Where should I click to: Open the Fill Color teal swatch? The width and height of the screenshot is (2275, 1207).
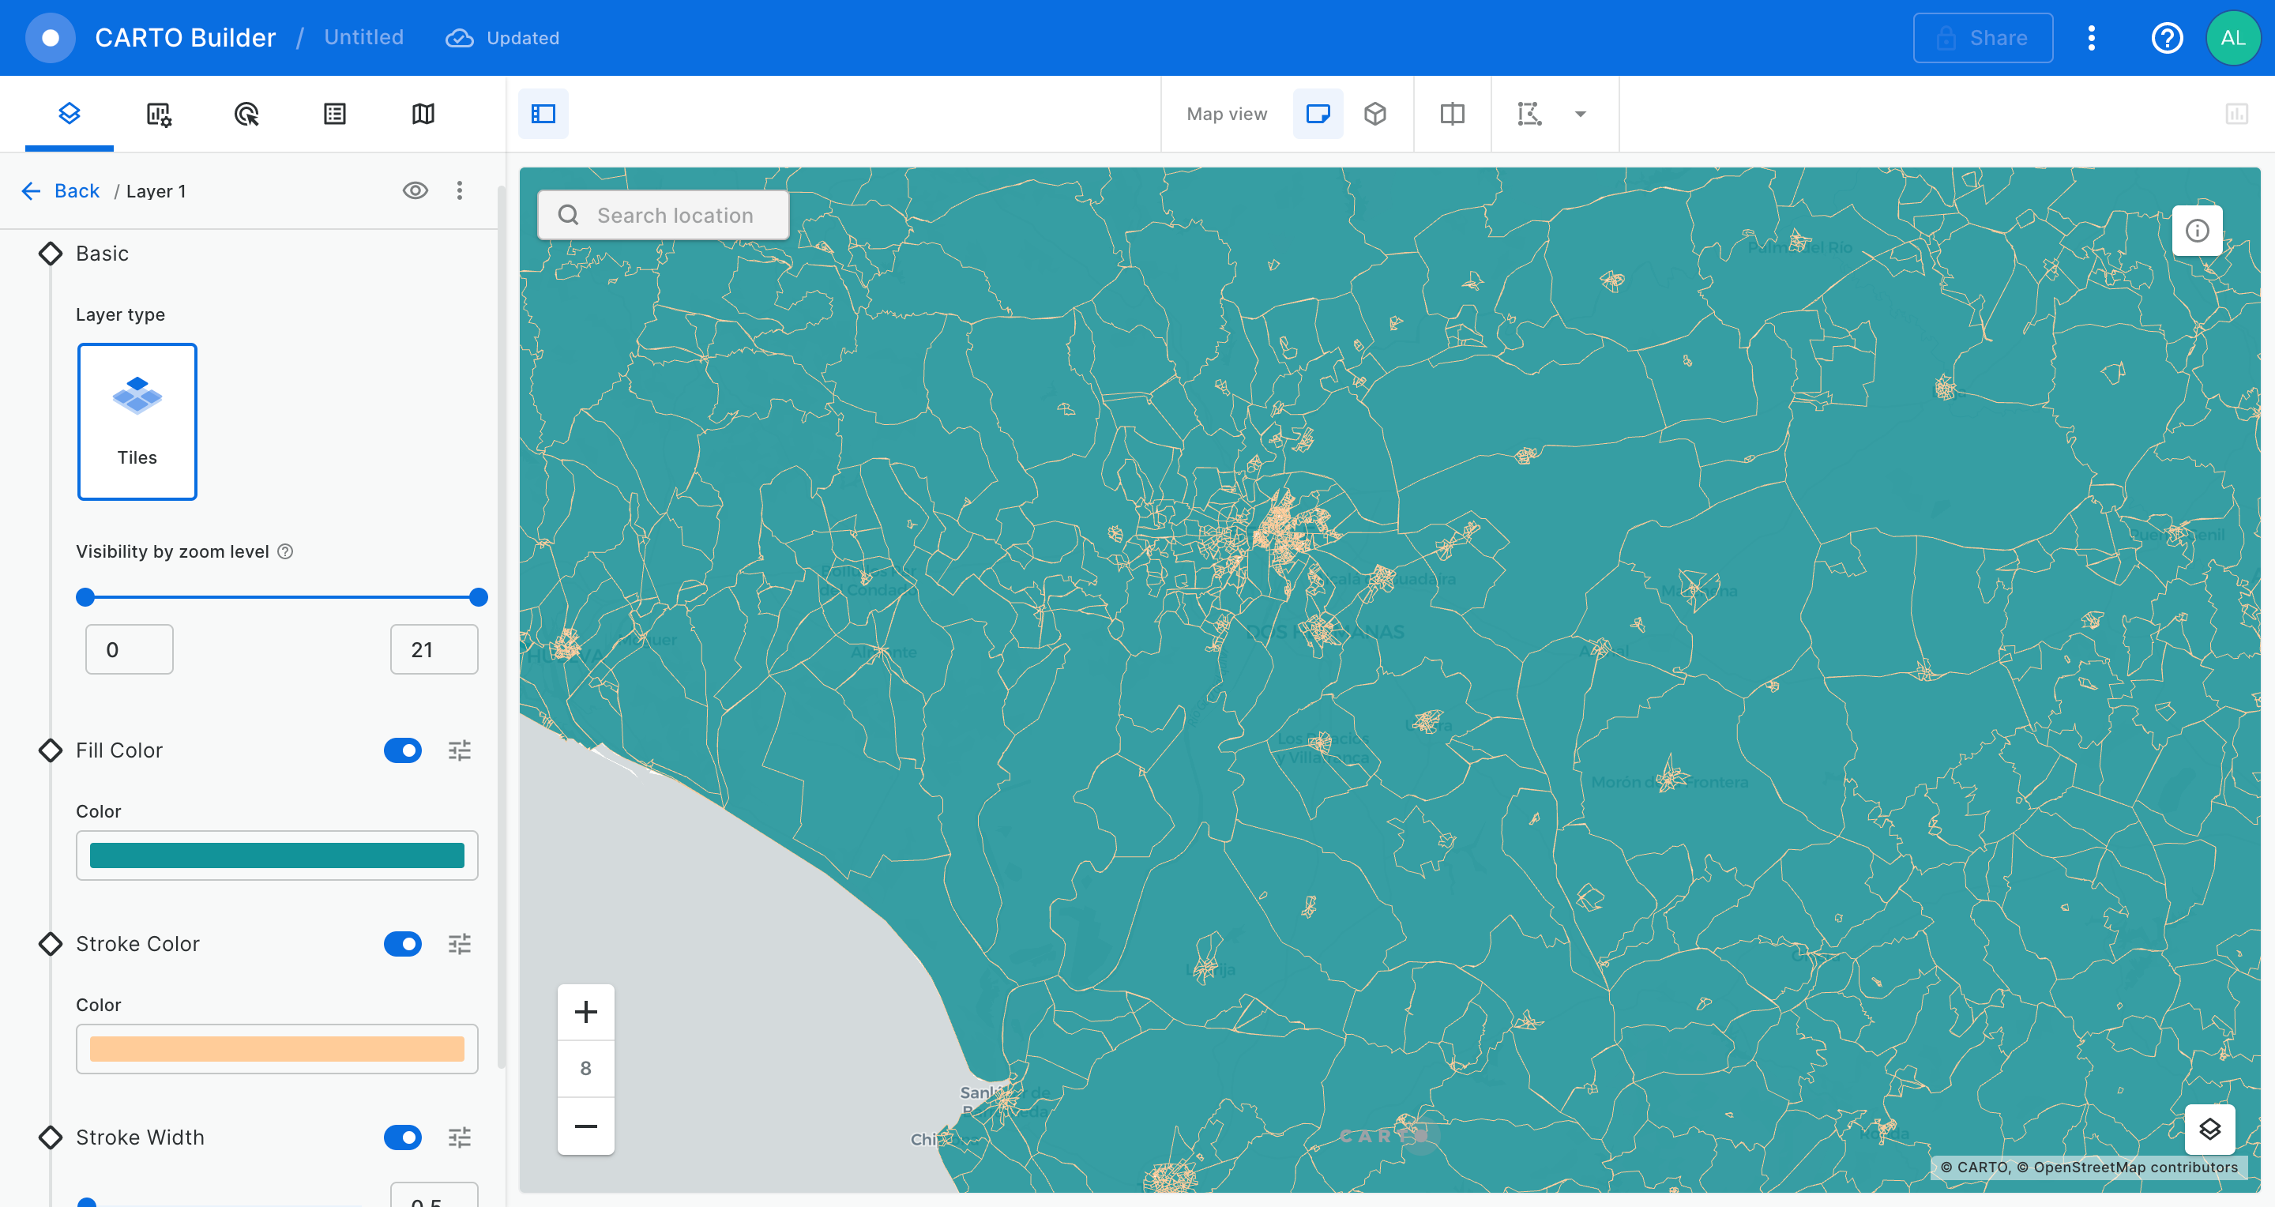point(276,855)
